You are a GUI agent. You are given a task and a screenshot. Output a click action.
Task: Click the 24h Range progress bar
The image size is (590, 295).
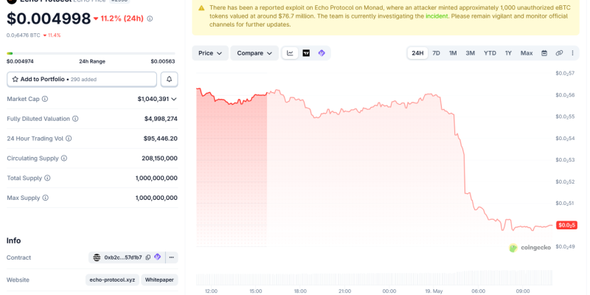pos(91,53)
